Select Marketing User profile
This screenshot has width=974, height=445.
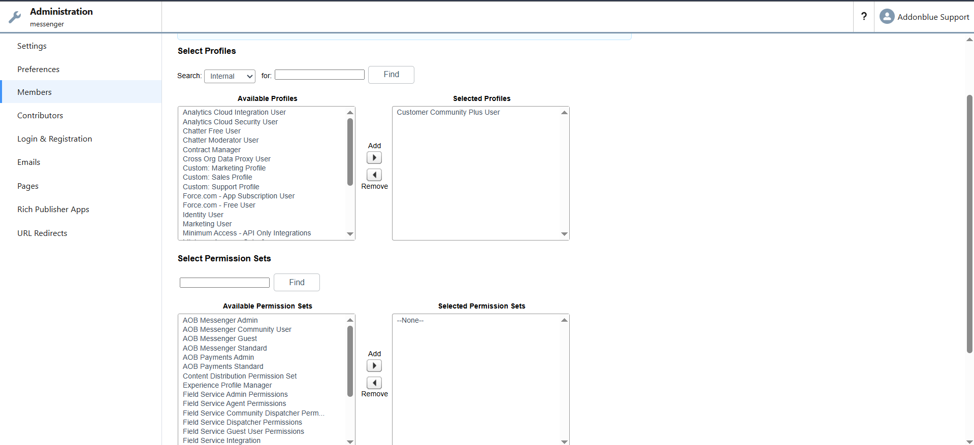[x=207, y=224]
